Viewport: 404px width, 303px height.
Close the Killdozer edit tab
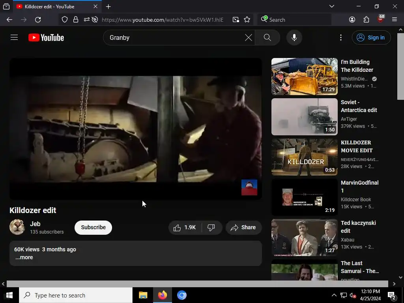pyautogui.click(x=95, y=6)
